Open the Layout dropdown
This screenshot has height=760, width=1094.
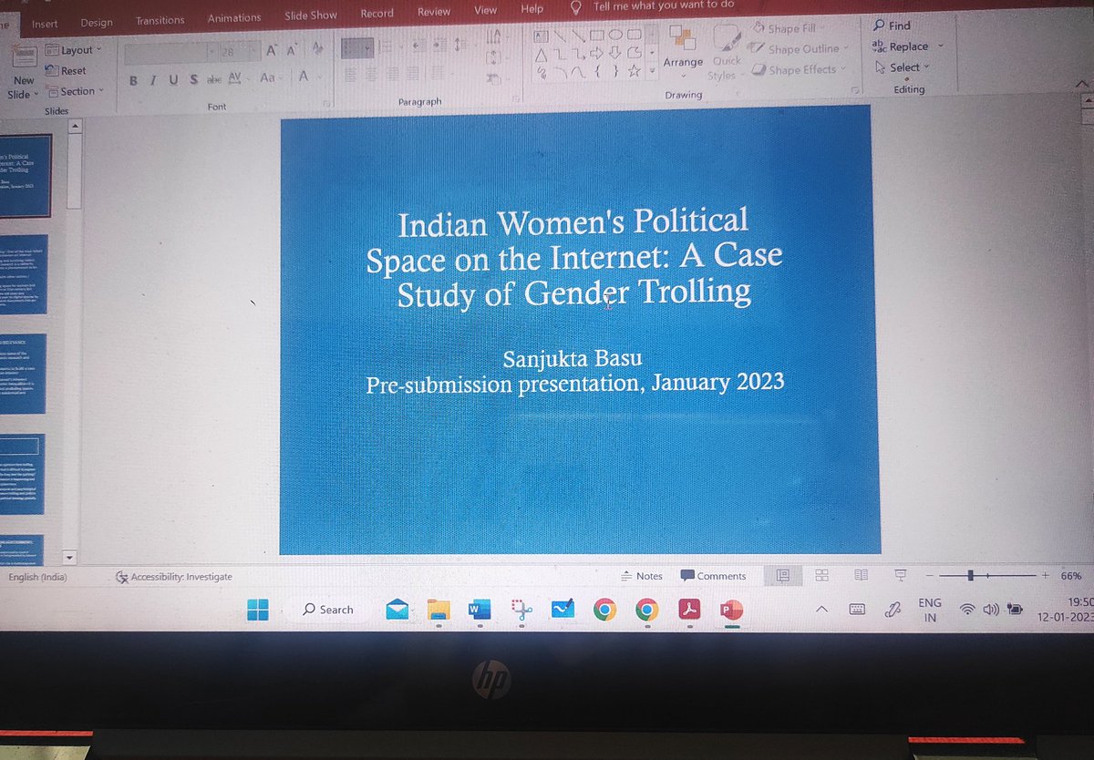click(x=73, y=50)
